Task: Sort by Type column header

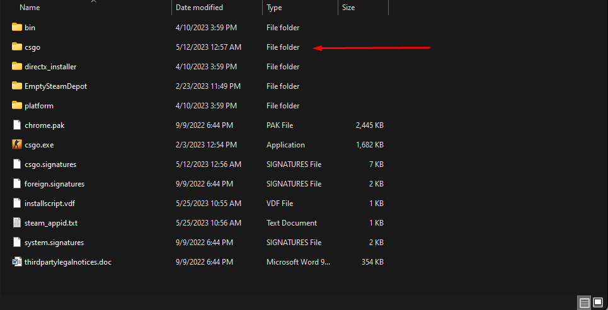Action: (x=274, y=8)
